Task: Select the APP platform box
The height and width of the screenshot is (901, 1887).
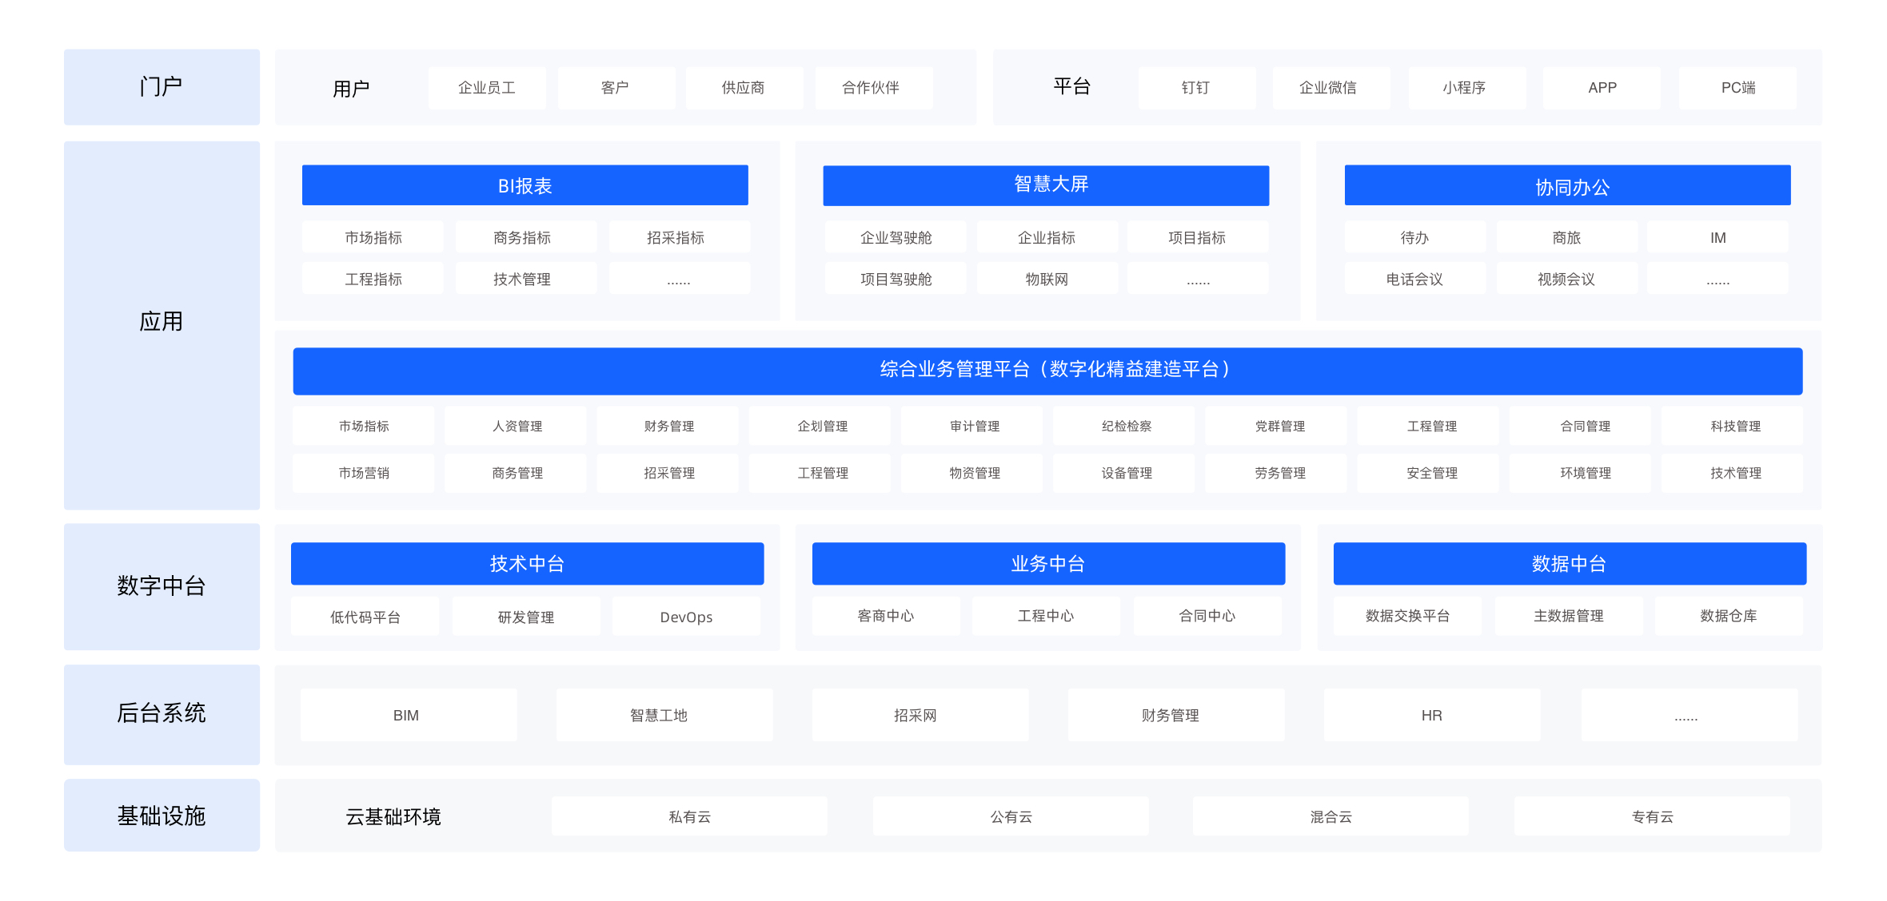Action: [1602, 88]
